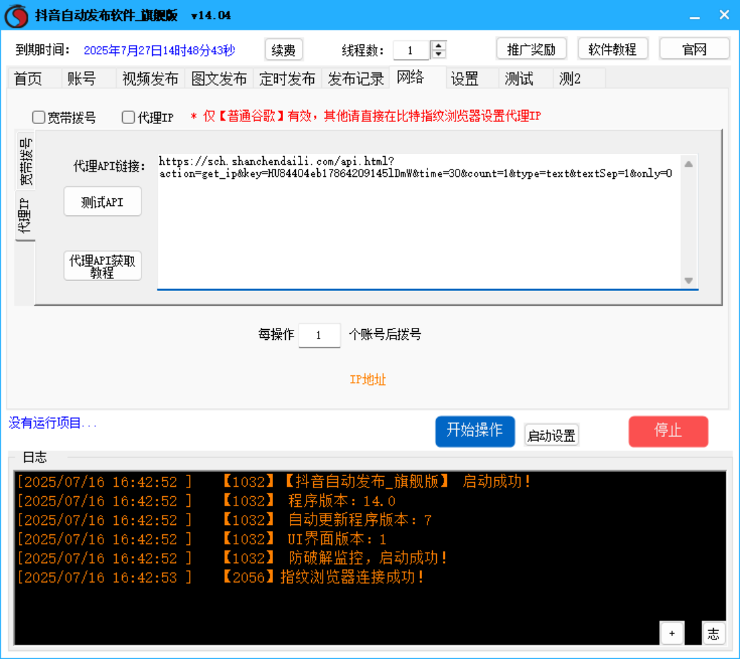Screen dimensions: 740x659
Task: View the 发布记录 tab
Action: tap(356, 79)
